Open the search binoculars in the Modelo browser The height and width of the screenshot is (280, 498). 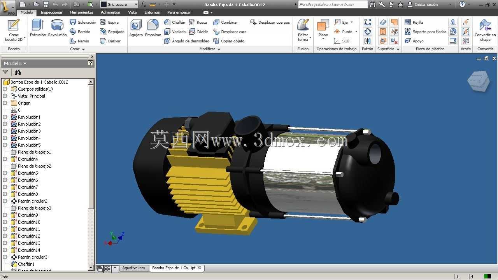click(18, 72)
